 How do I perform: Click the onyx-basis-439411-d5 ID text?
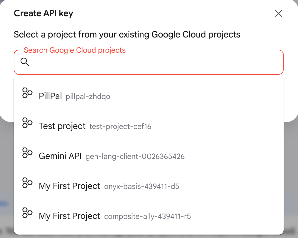pyautogui.click(x=142, y=186)
